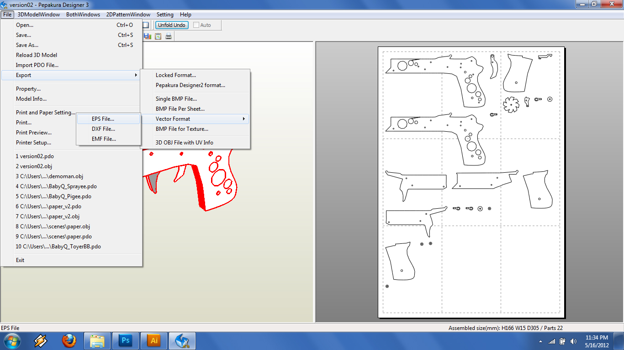Open recent file demoman.obj
Screen dimensions: 624x350
[71, 176]
